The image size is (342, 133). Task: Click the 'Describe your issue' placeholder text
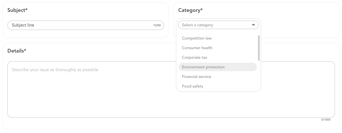coord(55,70)
